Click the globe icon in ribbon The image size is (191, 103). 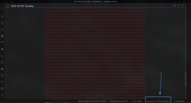tap(2, 36)
